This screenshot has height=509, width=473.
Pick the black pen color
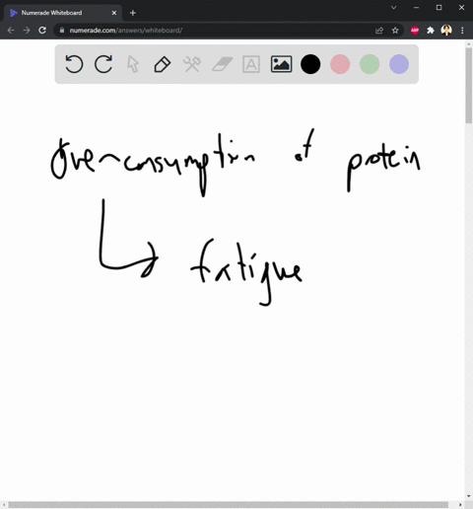(x=310, y=64)
